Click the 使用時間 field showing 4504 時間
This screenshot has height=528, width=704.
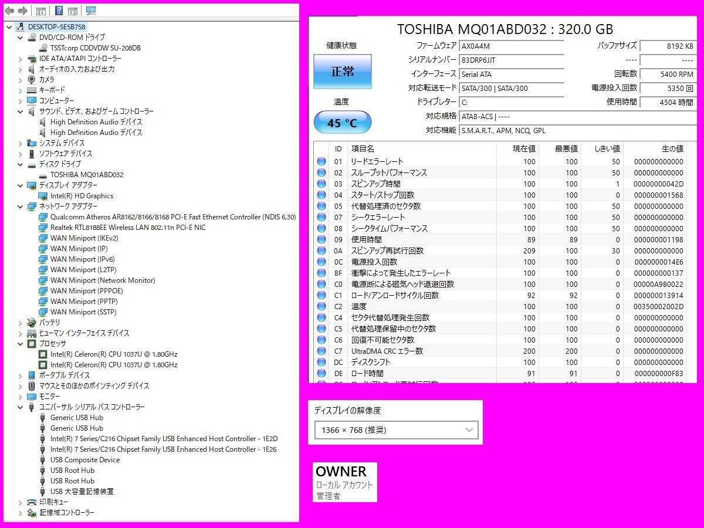click(668, 102)
